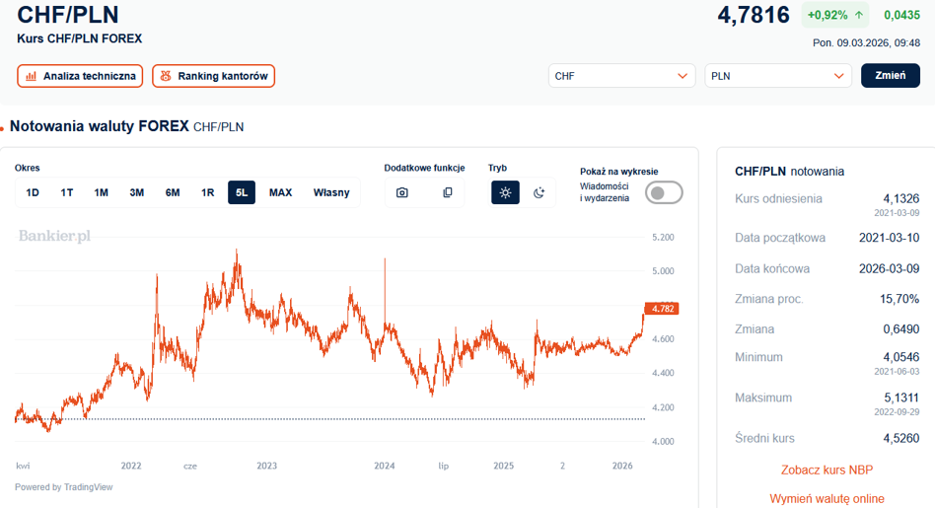Click the Data początkowa value 2021-03-10

point(889,238)
